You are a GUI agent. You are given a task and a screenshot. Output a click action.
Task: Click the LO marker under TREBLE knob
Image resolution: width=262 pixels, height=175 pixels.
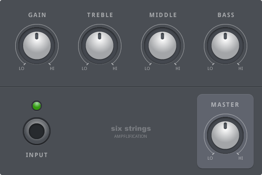click(x=84, y=69)
